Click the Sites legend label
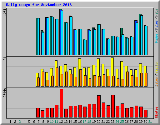 (x=157, y=82)
